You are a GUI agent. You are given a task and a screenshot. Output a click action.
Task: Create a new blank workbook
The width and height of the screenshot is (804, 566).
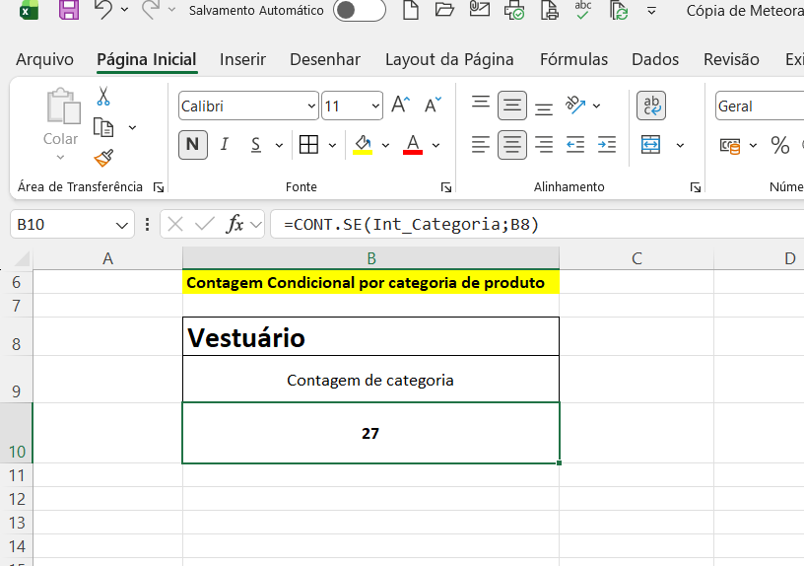pyautogui.click(x=411, y=10)
